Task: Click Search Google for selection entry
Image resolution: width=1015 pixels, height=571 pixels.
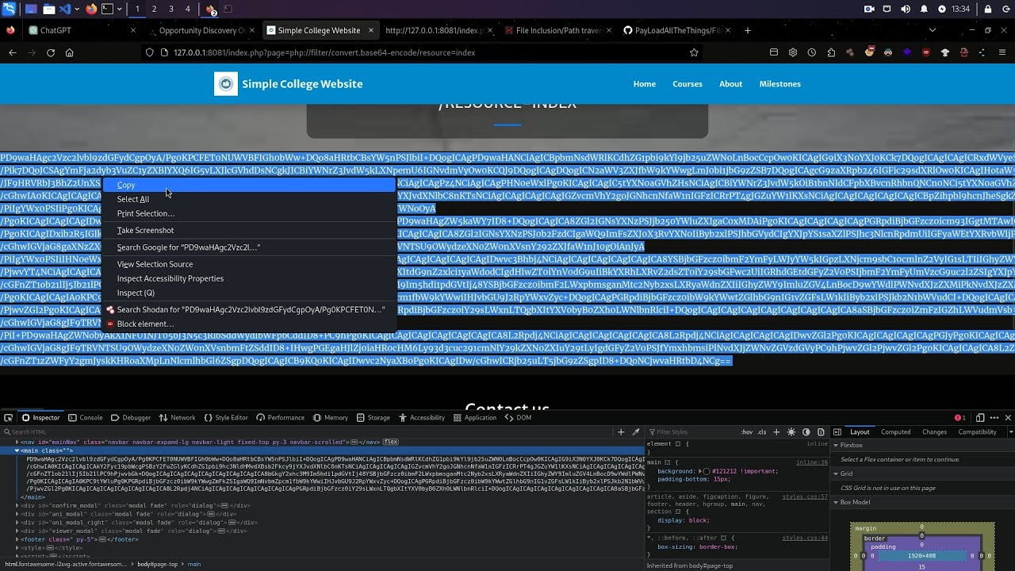Action: 249,247
